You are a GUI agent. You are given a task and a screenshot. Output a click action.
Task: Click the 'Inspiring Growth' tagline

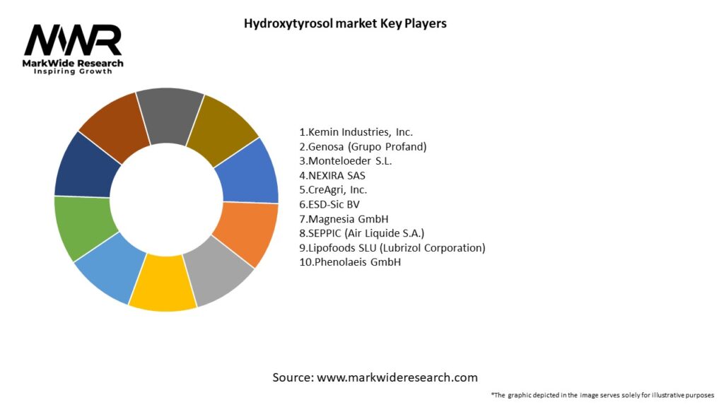(x=73, y=71)
